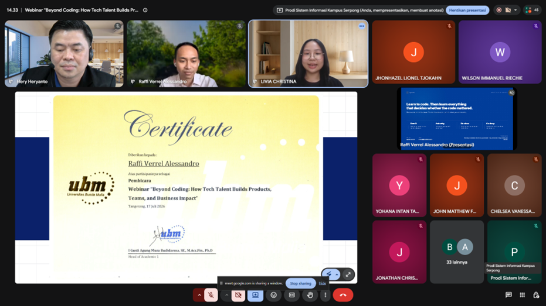Image resolution: width=546 pixels, height=306 pixels.
Task: Click mic-off icon on CHELSEA's tile
Action: tap(536, 159)
